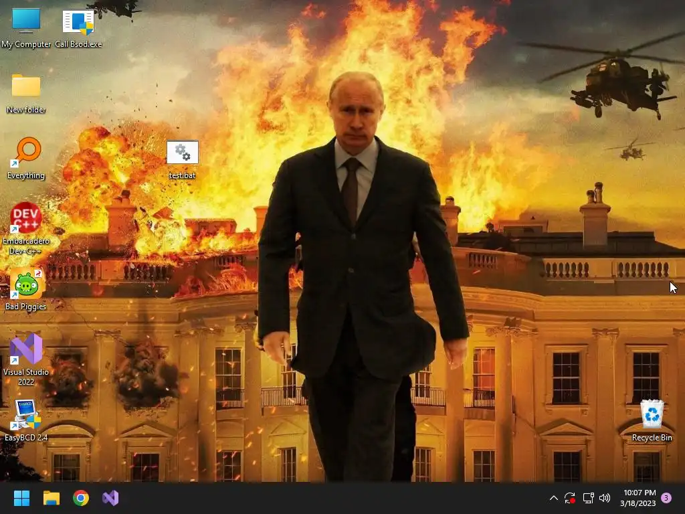
Task: Select the EasyBCD 2.4 shortcut
Action: tap(26, 420)
